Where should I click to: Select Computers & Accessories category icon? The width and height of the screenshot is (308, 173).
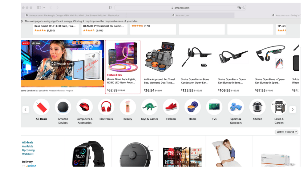tap(84, 107)
